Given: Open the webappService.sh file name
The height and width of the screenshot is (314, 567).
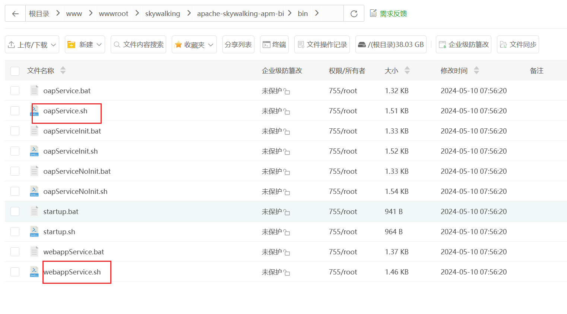Looking at the screenshot, I should pos(72,272).
